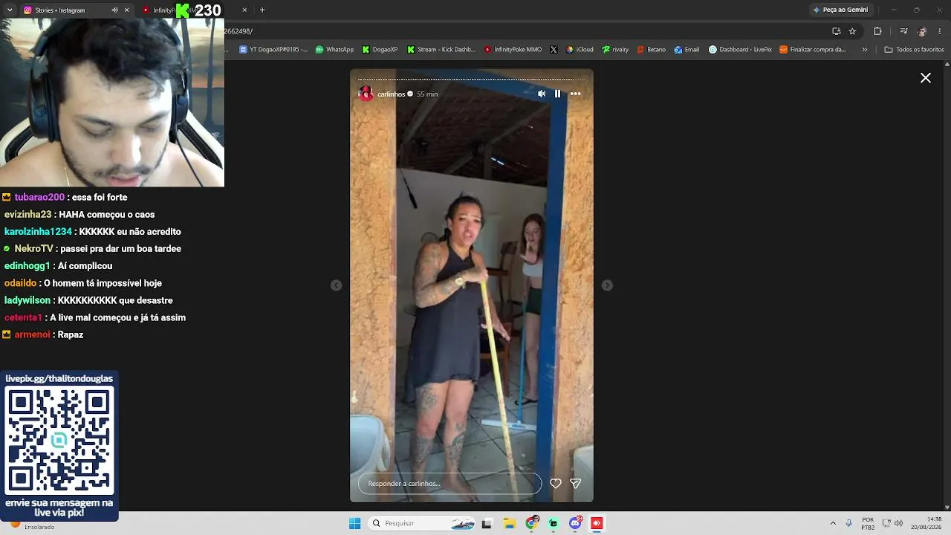The width and height of the screenshot is (951, 535).
Task: Open the Betano bookmark
Action: pos(652,50)
